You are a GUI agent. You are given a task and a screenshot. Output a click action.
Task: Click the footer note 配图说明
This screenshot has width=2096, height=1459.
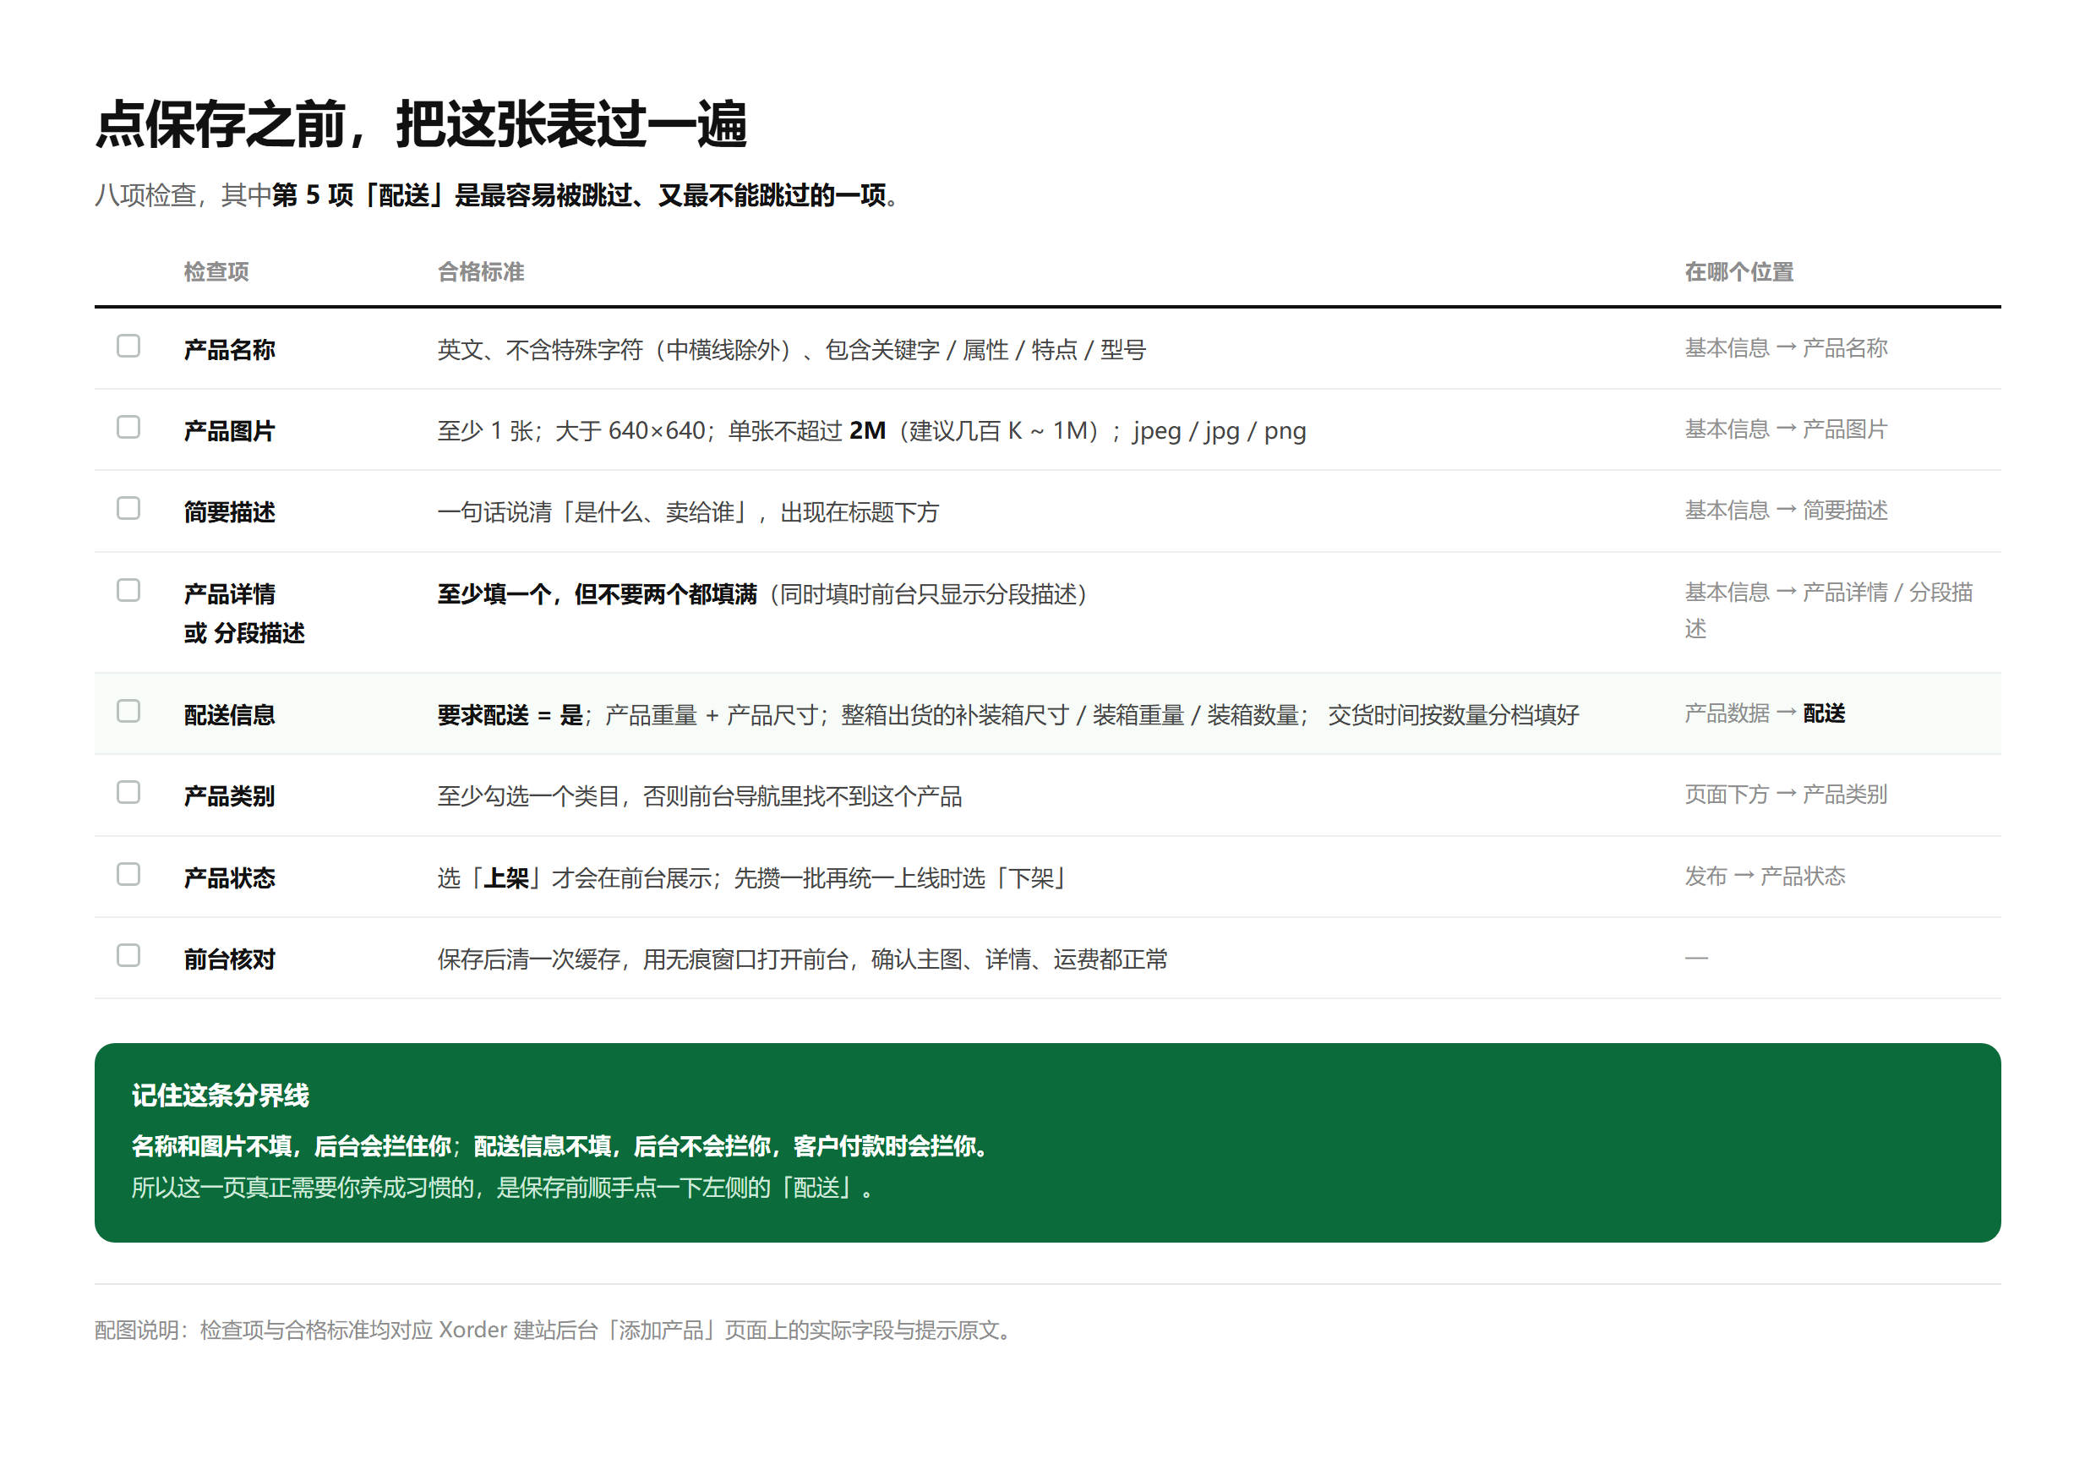coord(555,1331)
